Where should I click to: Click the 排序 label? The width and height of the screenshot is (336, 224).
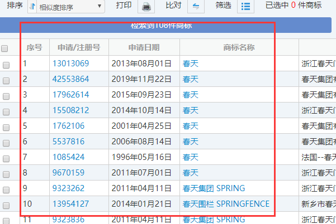point(15,5)
